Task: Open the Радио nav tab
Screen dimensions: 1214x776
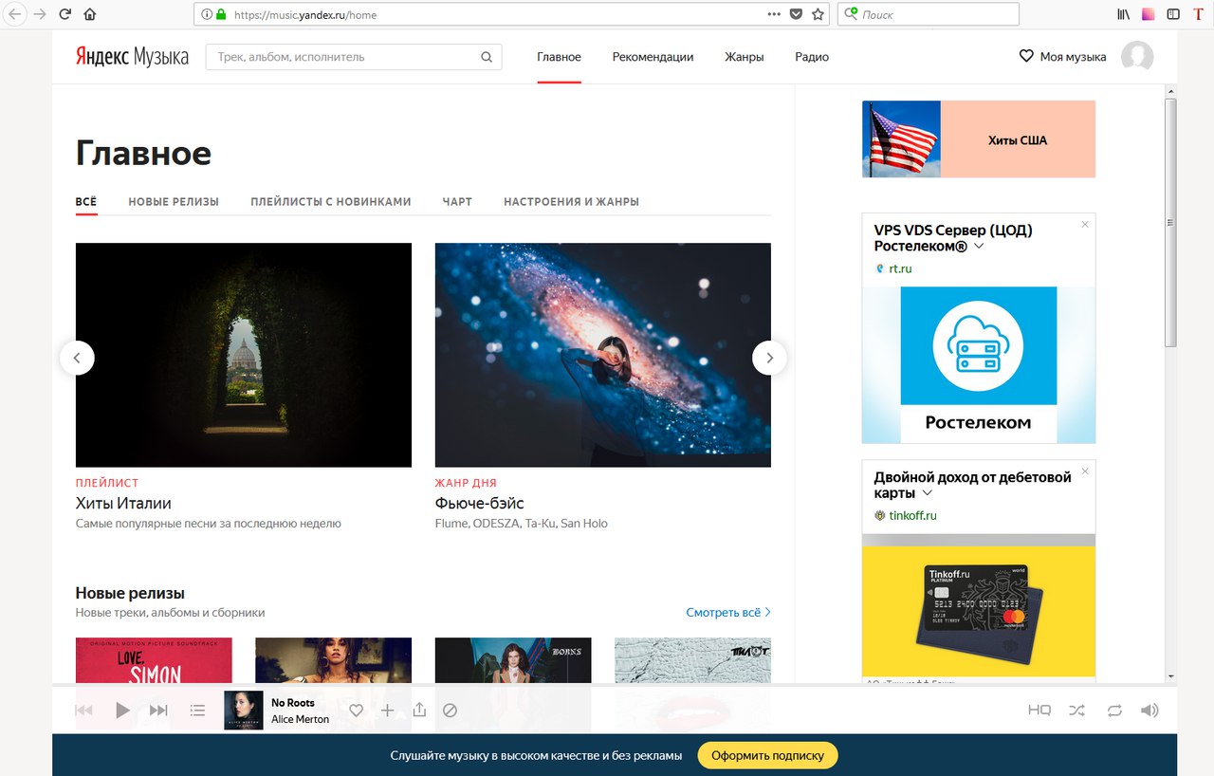Action: (x=812, y=57)
